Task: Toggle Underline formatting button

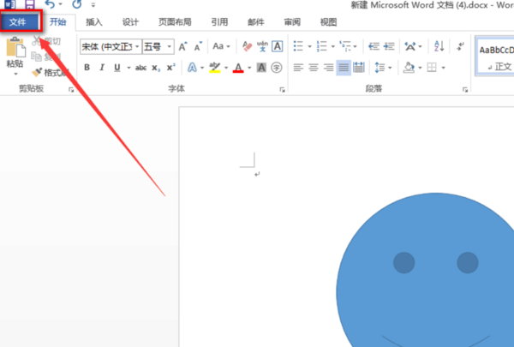Action: (117, 67)
